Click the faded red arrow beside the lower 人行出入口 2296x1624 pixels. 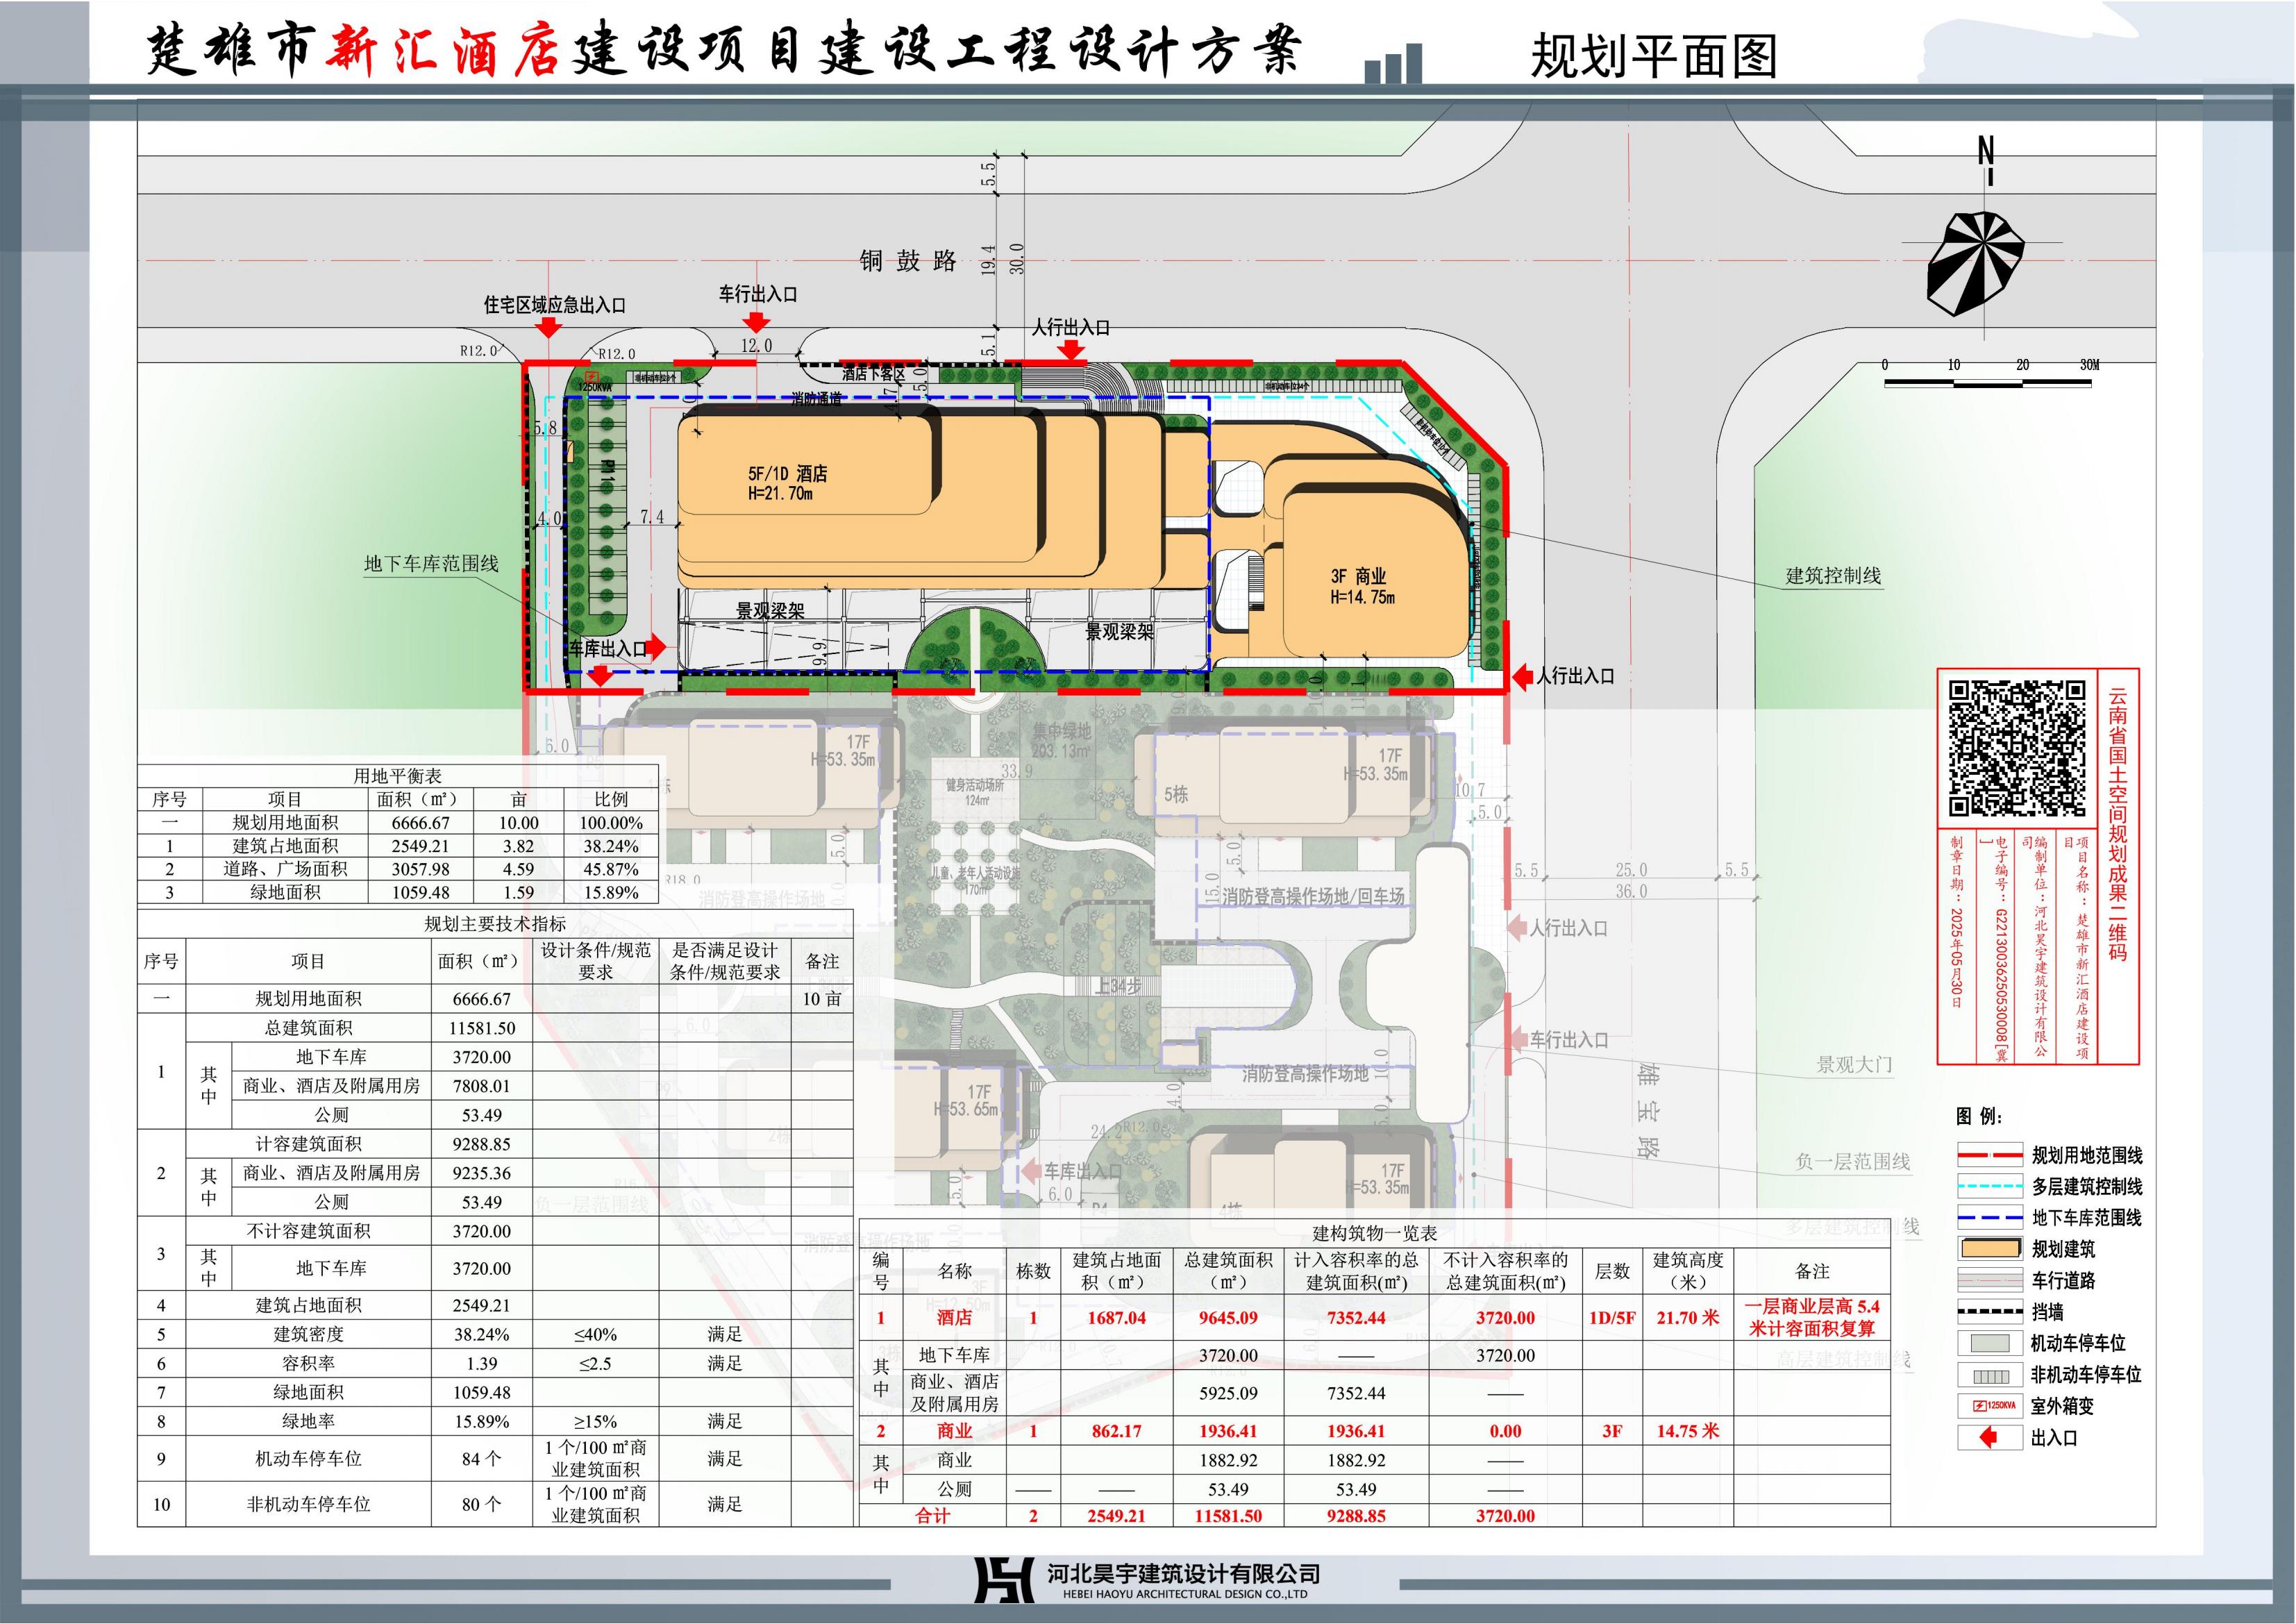(1516, 928)
